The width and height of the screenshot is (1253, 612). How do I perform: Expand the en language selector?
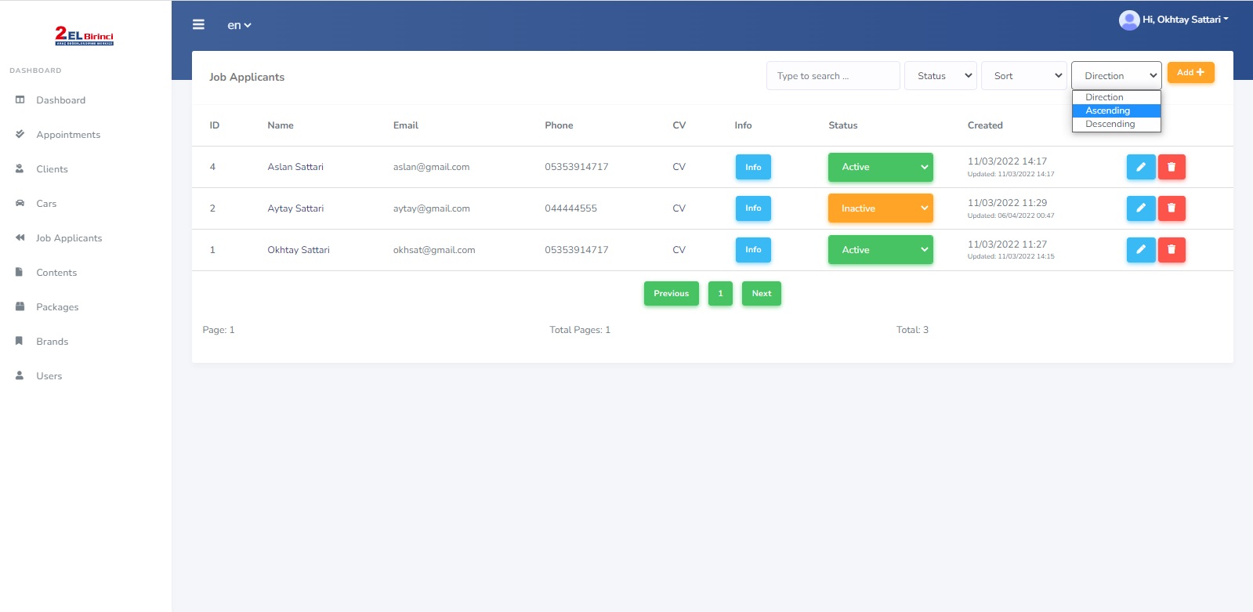239,25
